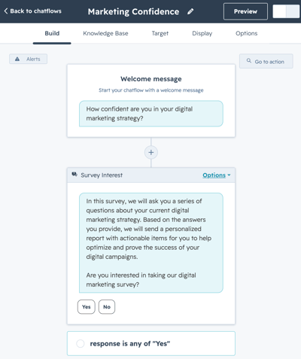Click the caret next to Options link

(x=229, y=175)
